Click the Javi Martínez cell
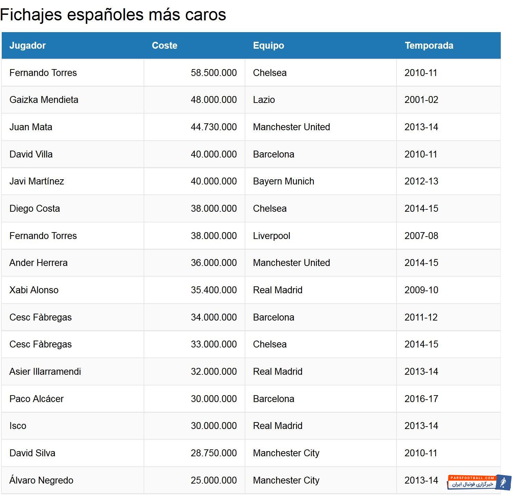The height and width of the screenshot is (496, 517). pos(37,181)
